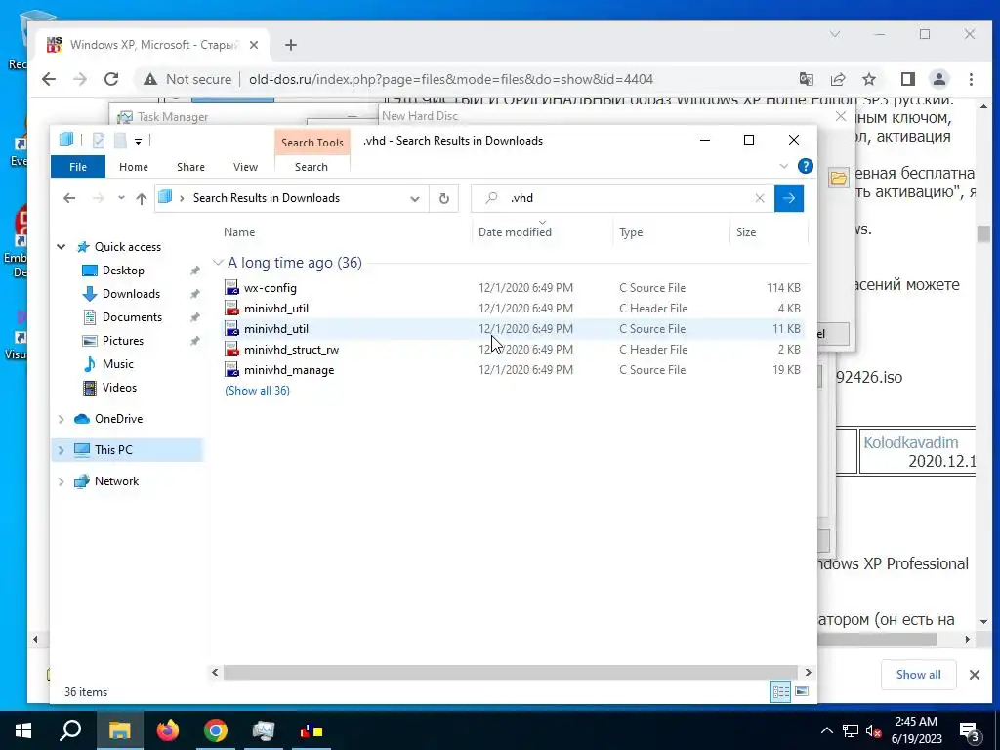The width and height of the screenshot is (1000, 750).
Task: Open Firefox from the taskbar
Action: point(168,730)
